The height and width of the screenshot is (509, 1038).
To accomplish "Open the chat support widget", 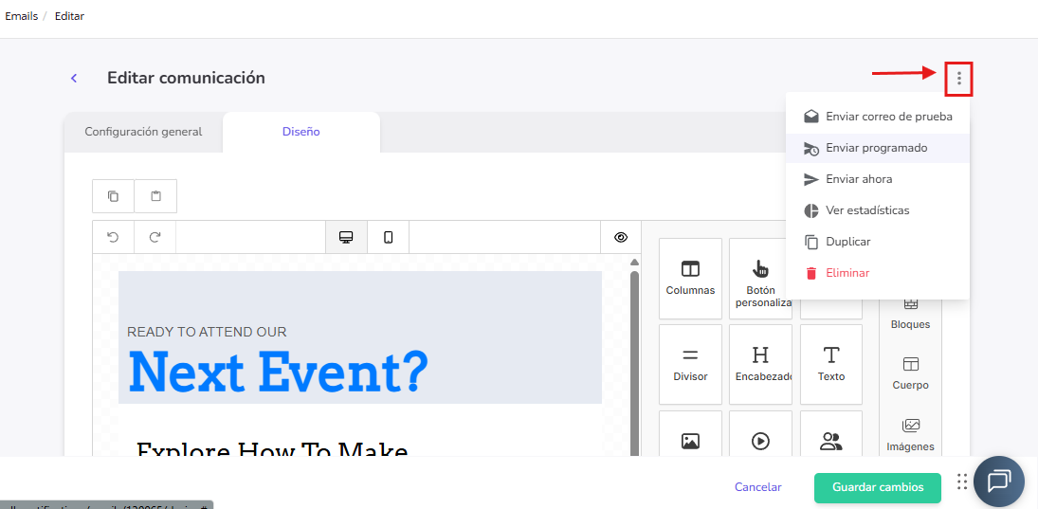I will (998, 482).
